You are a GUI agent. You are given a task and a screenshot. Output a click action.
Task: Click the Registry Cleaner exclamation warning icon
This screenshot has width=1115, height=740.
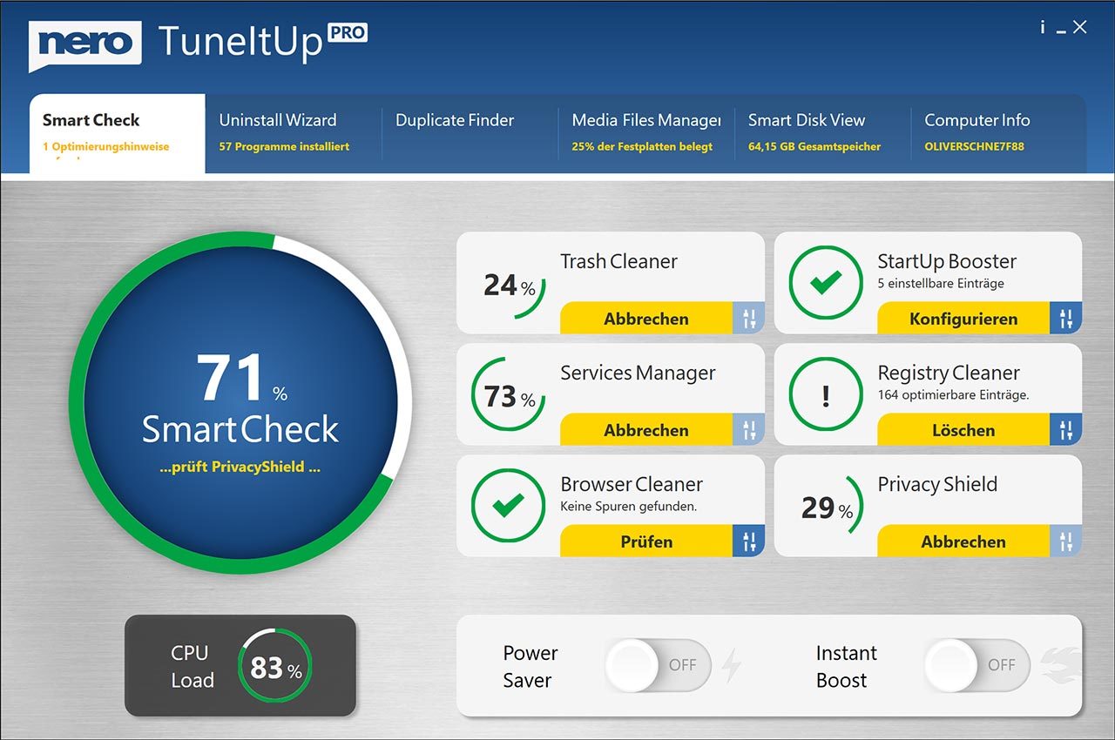tap(826, 394)
